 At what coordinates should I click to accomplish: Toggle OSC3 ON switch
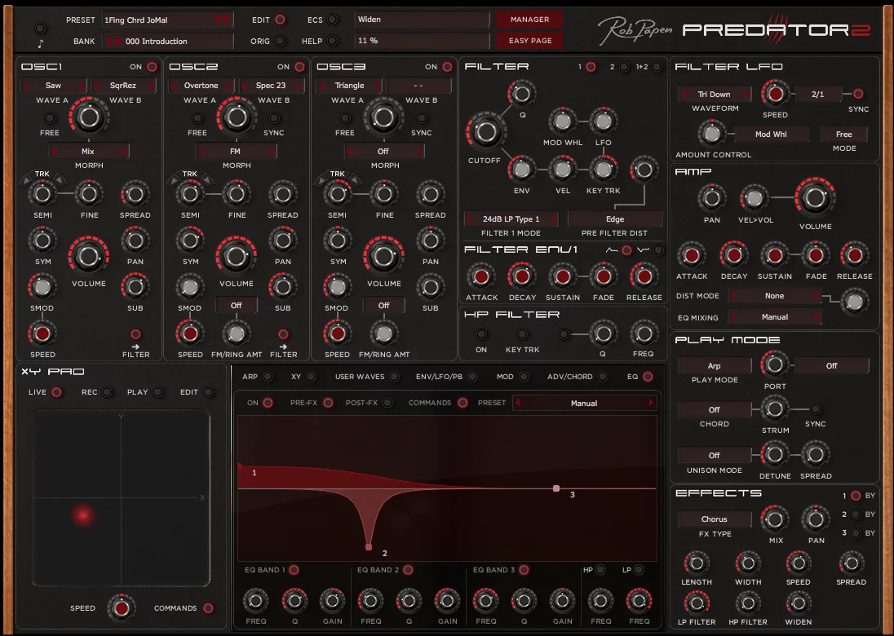tap(447, 67)
